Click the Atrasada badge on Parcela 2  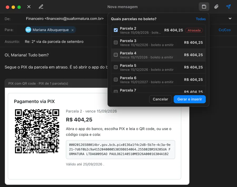point(194,30)
